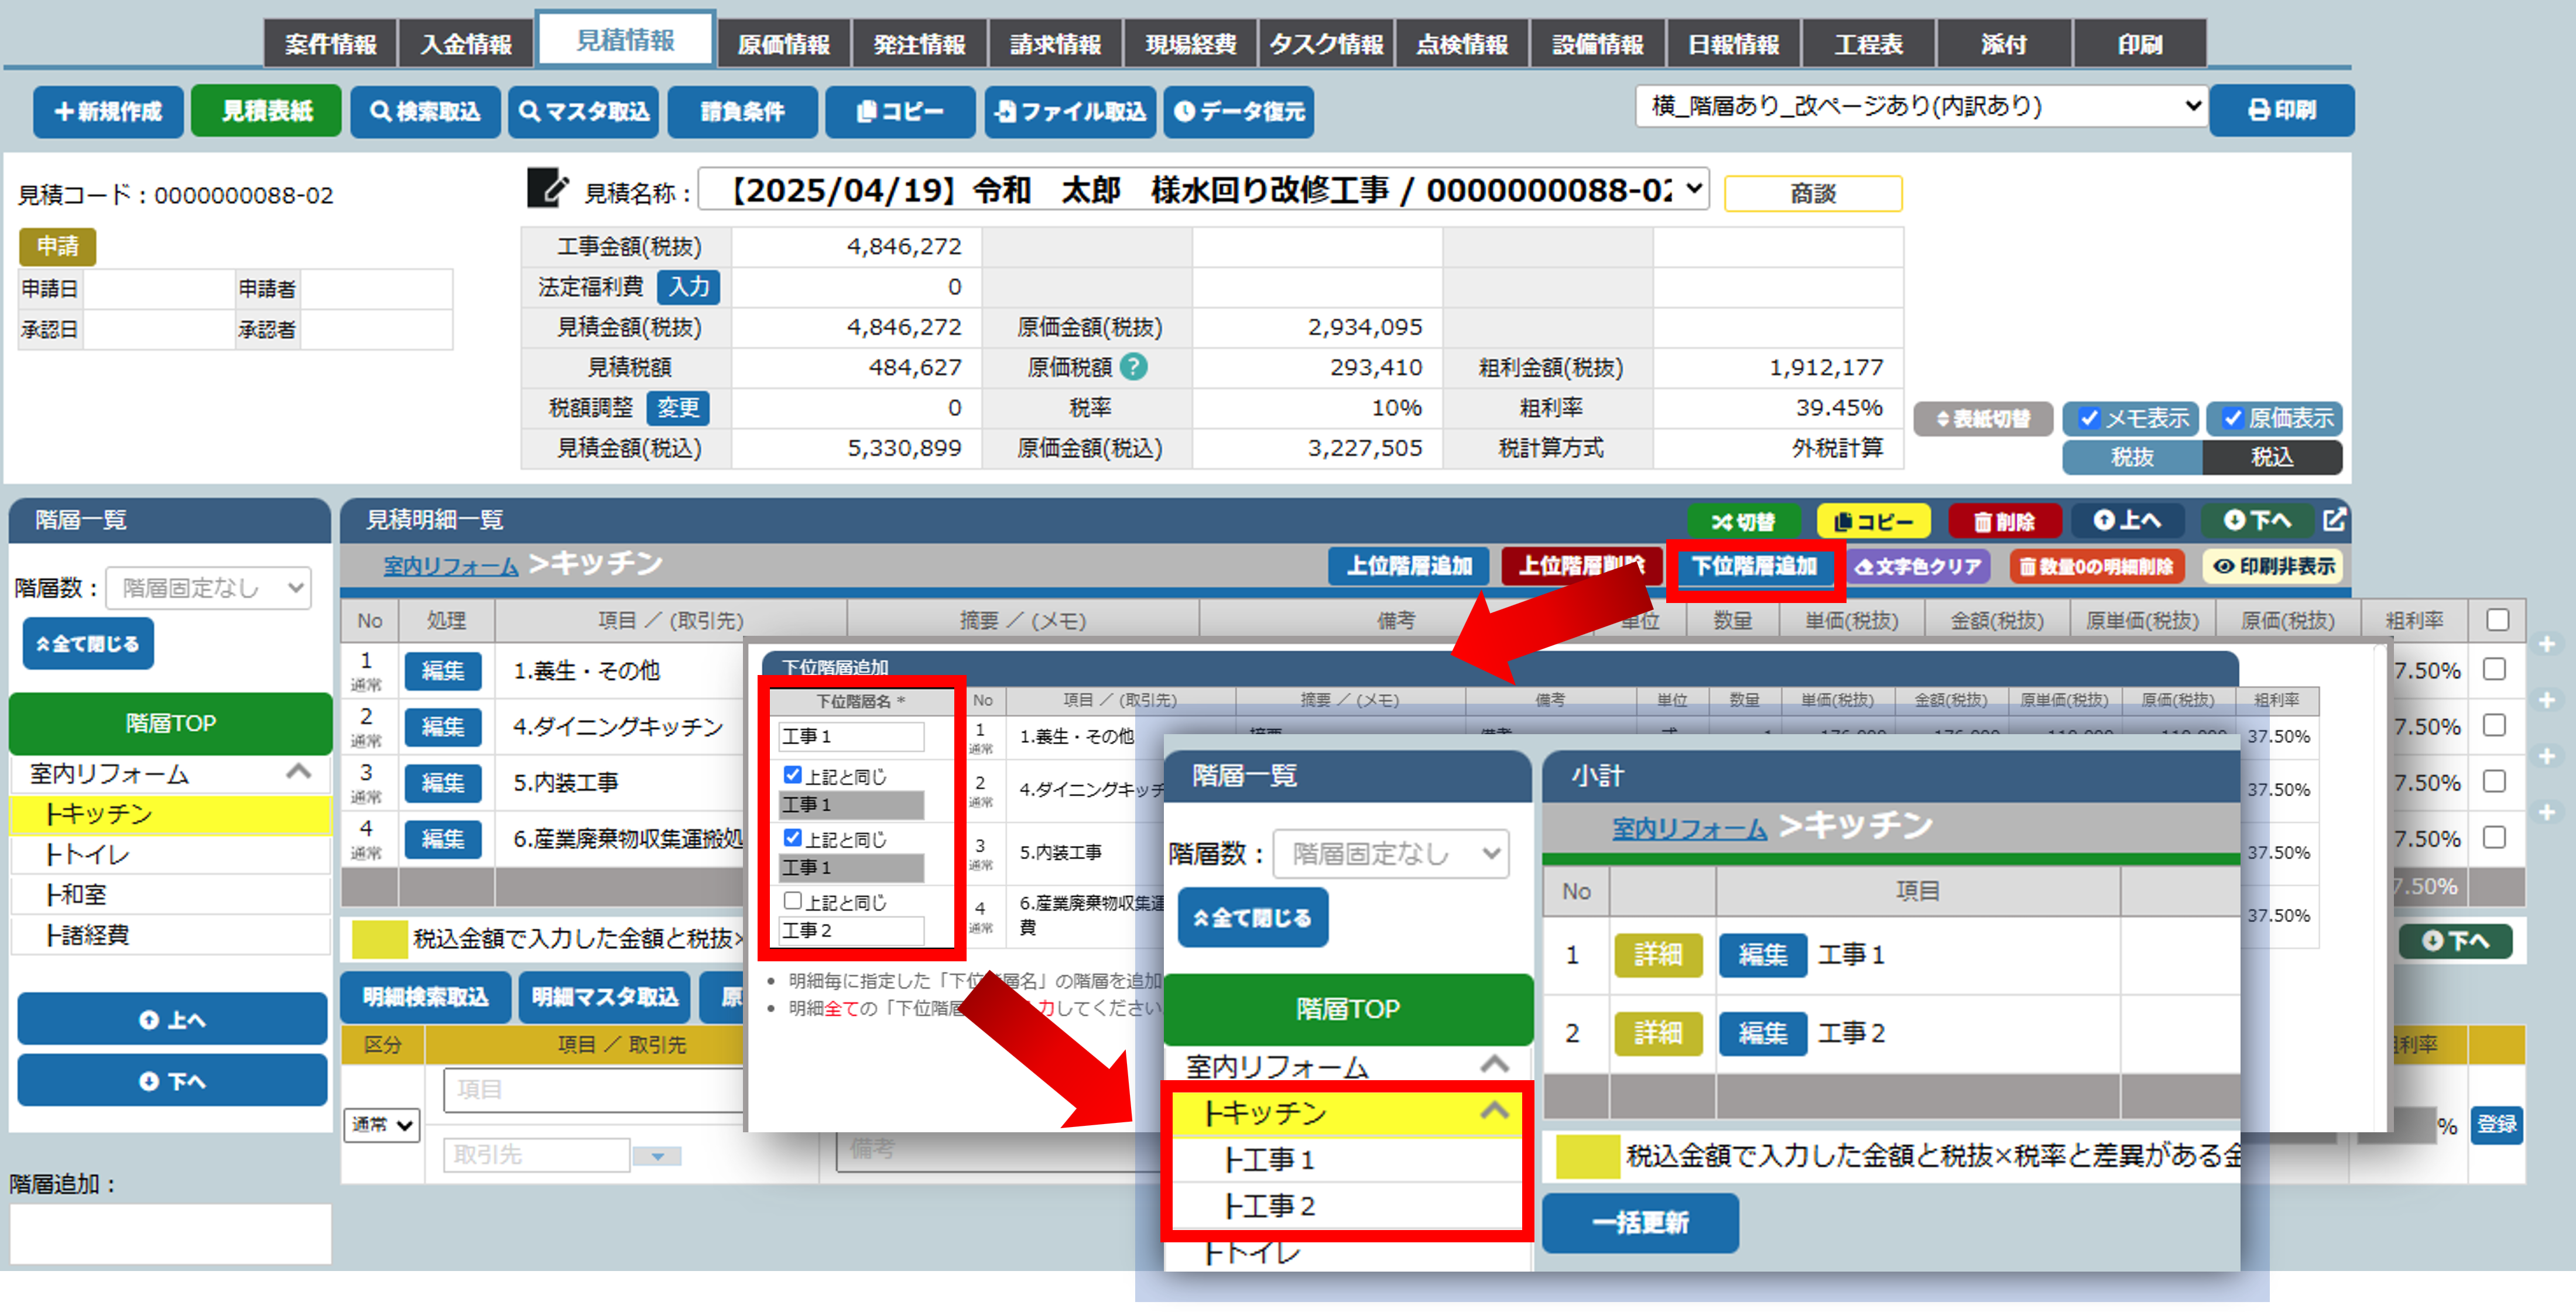This screenshot has width=2576, height=1312.
Task: Switch to the 請求情報 tab
Action: click(x=1055, y=44)
